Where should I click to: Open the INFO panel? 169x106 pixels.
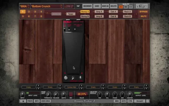(x=37, y=101)
